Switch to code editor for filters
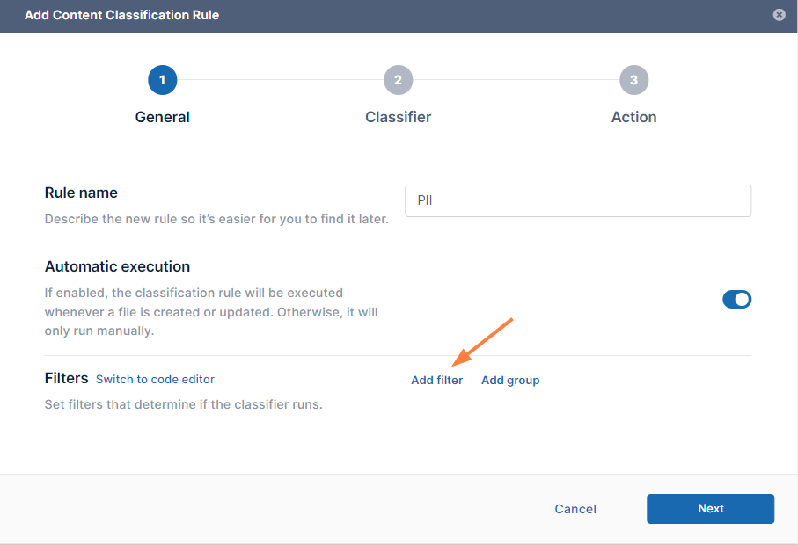This screenshot has height=545, width=798. click(155, 380)
